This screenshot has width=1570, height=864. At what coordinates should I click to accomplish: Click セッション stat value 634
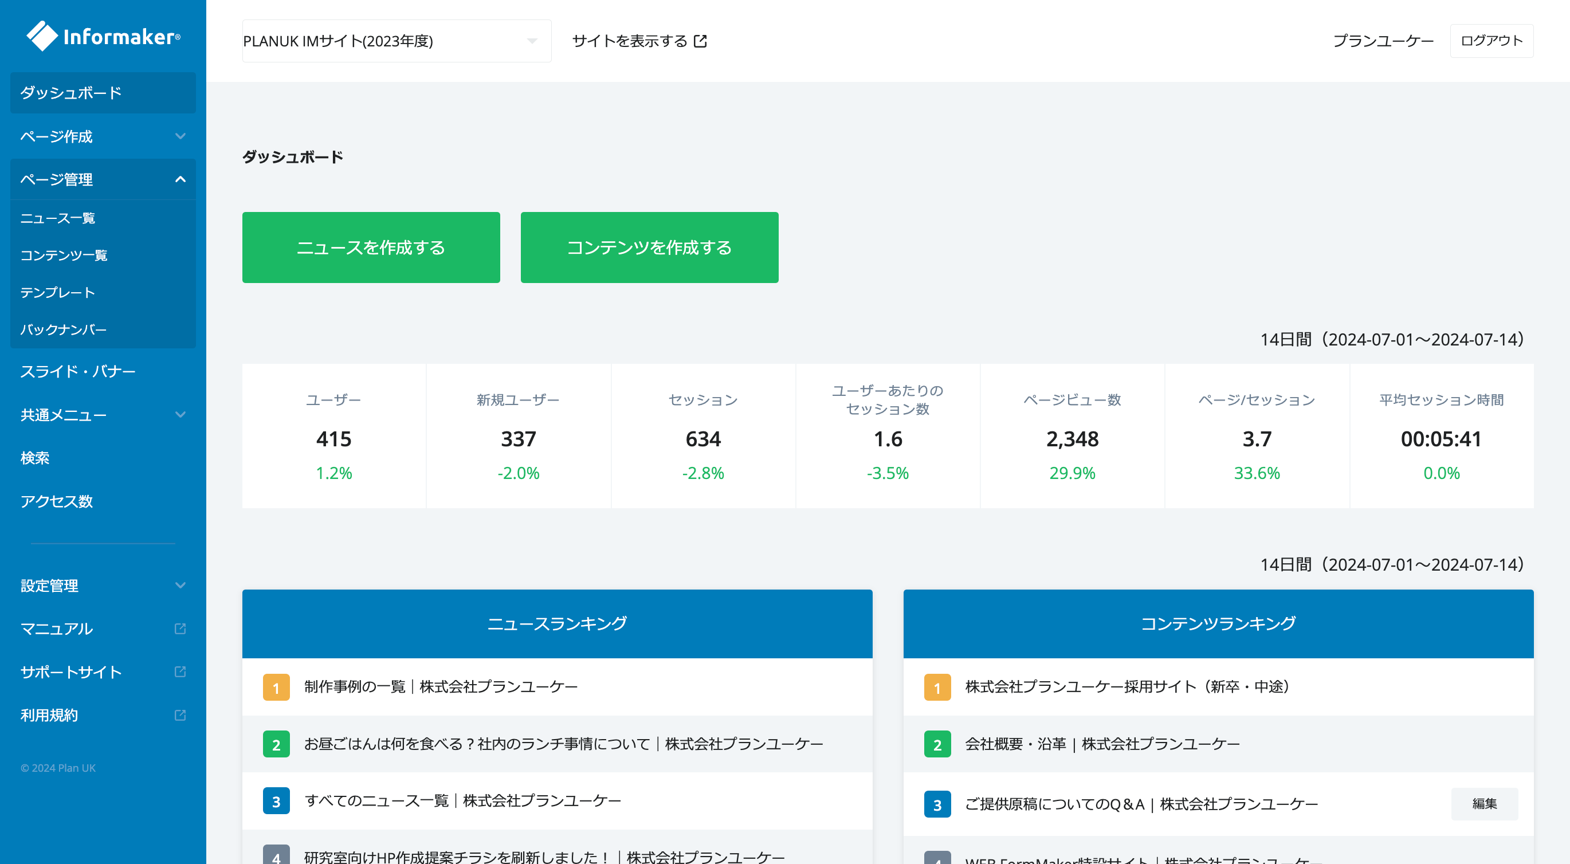pos(703,439)
